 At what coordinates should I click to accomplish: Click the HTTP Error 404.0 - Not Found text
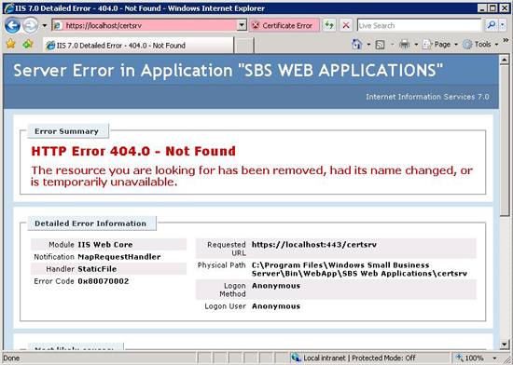point(133,151)
